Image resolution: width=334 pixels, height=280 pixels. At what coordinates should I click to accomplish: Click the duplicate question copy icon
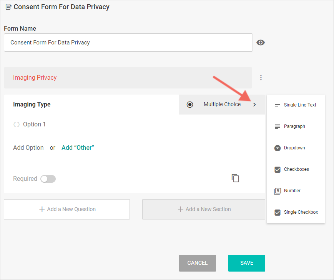pyautogui.click(x=235, y=178)
